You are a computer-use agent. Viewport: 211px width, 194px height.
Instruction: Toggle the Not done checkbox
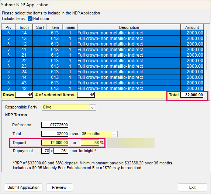[30, 19]
